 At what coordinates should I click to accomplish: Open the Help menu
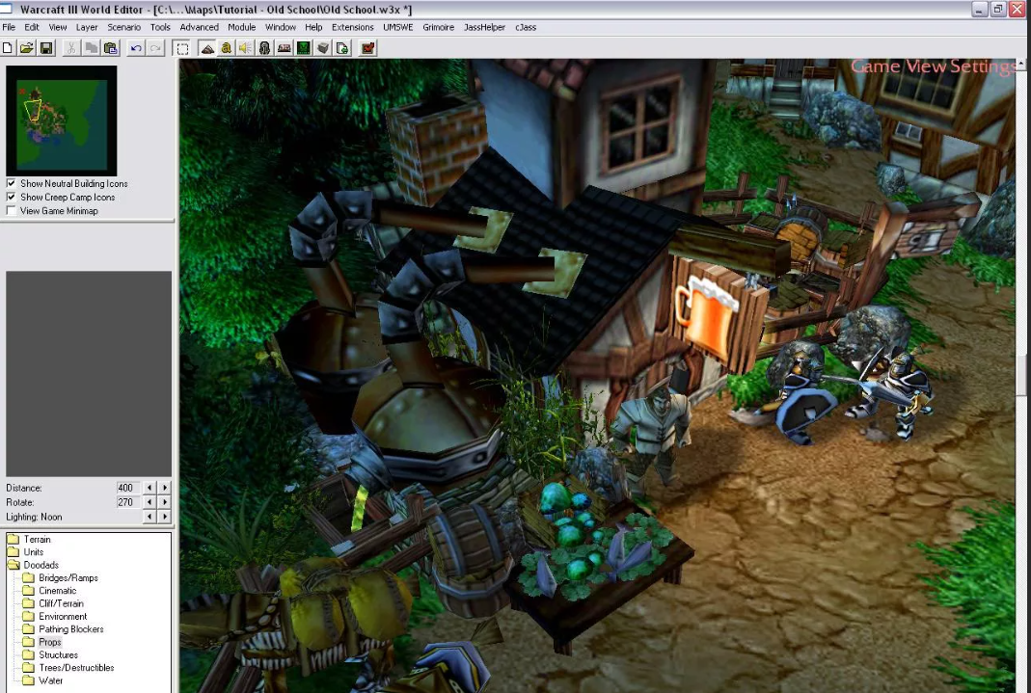point(313,27)
